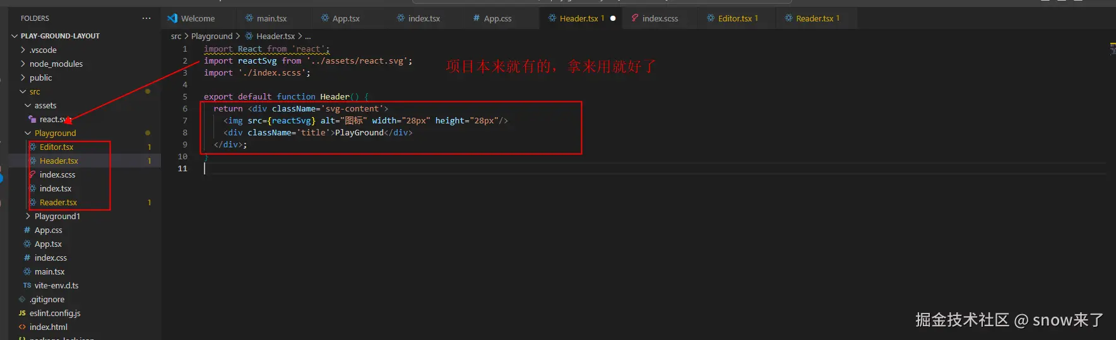Click the Header function name on line 5
Viewport: 1116px width, 340px height.
335,96
